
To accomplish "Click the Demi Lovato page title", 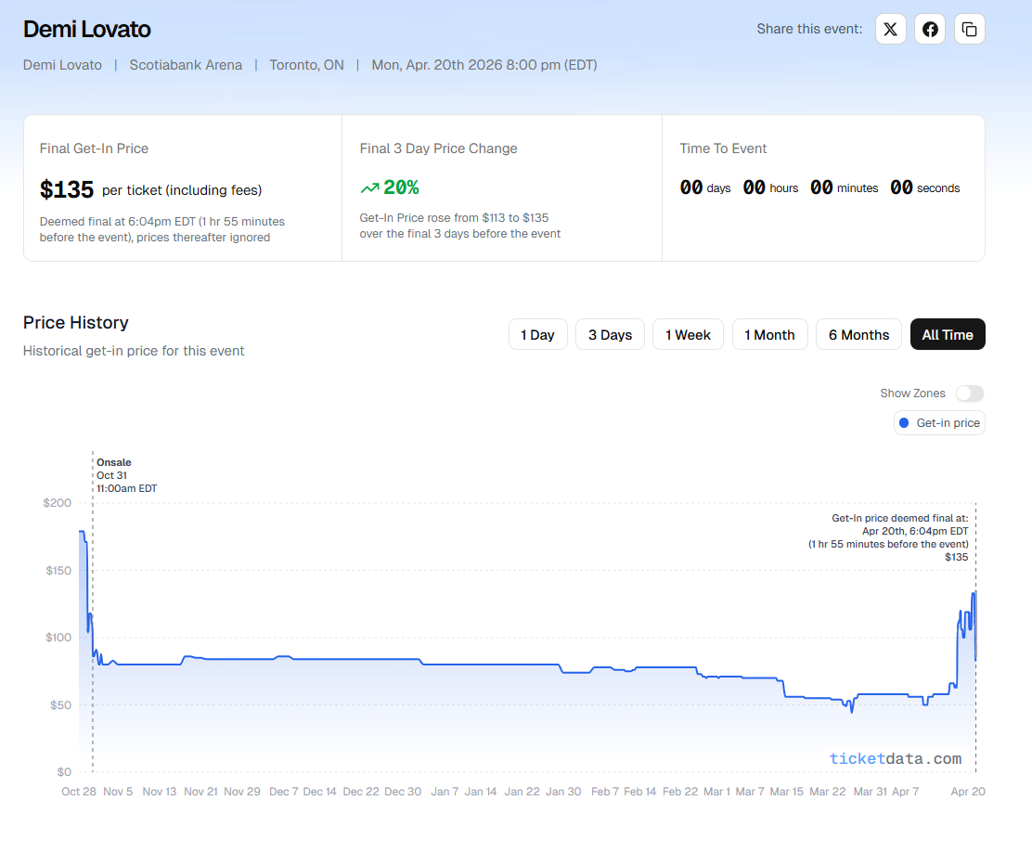I will (87, 29).
